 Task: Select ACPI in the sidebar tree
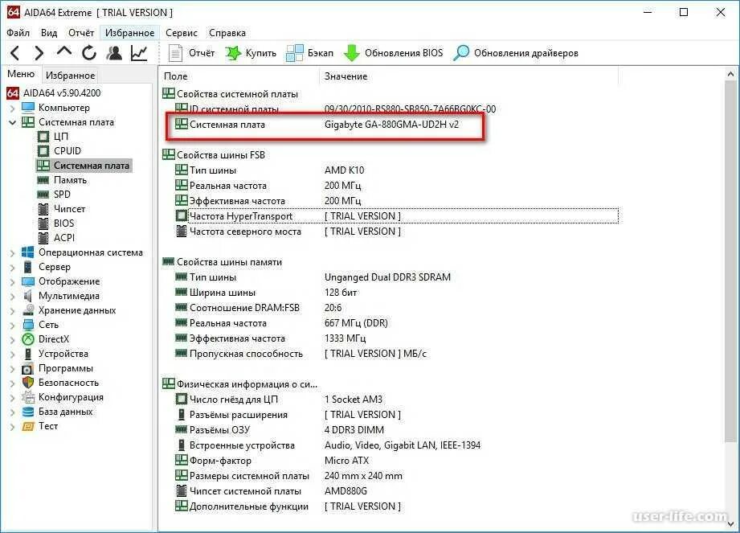click(x=64, y=238)
